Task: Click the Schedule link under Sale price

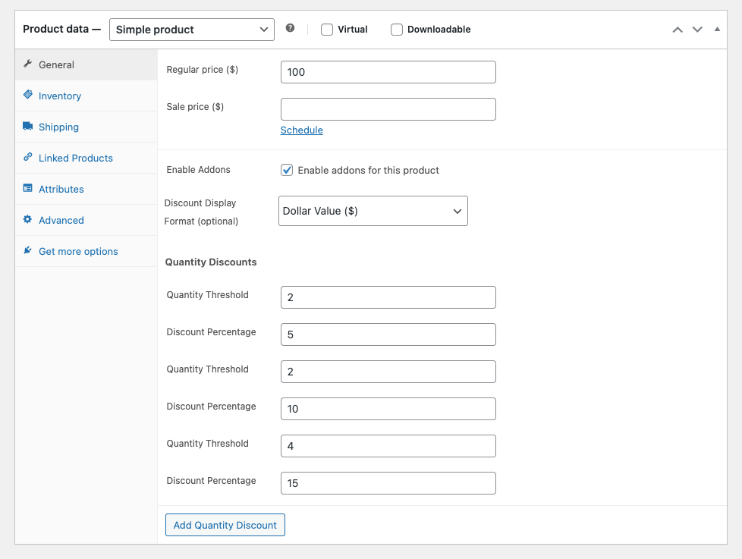Action: pyautogui.click(x=301, y=130)
